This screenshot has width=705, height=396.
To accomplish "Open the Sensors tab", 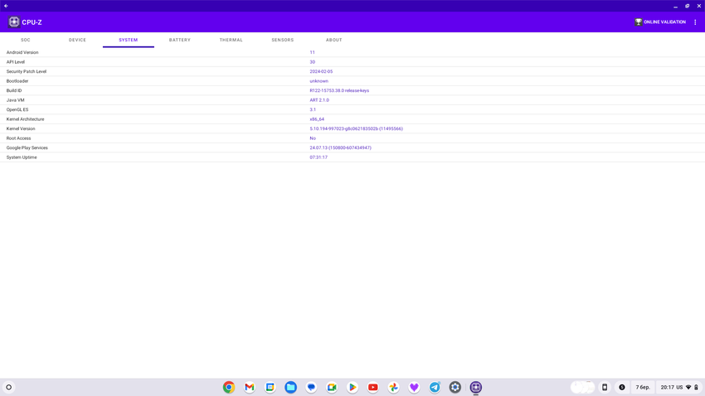I will coord(283,40).
